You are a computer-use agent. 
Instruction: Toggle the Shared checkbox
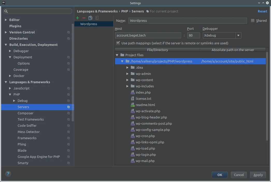(x=253, y=21)
